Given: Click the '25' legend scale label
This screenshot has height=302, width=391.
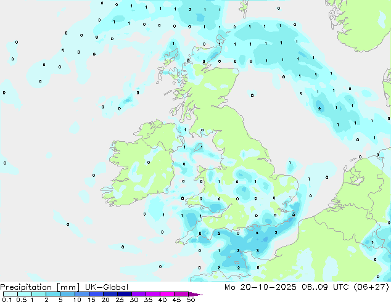Looking at the screenshot, I should 120,300.
